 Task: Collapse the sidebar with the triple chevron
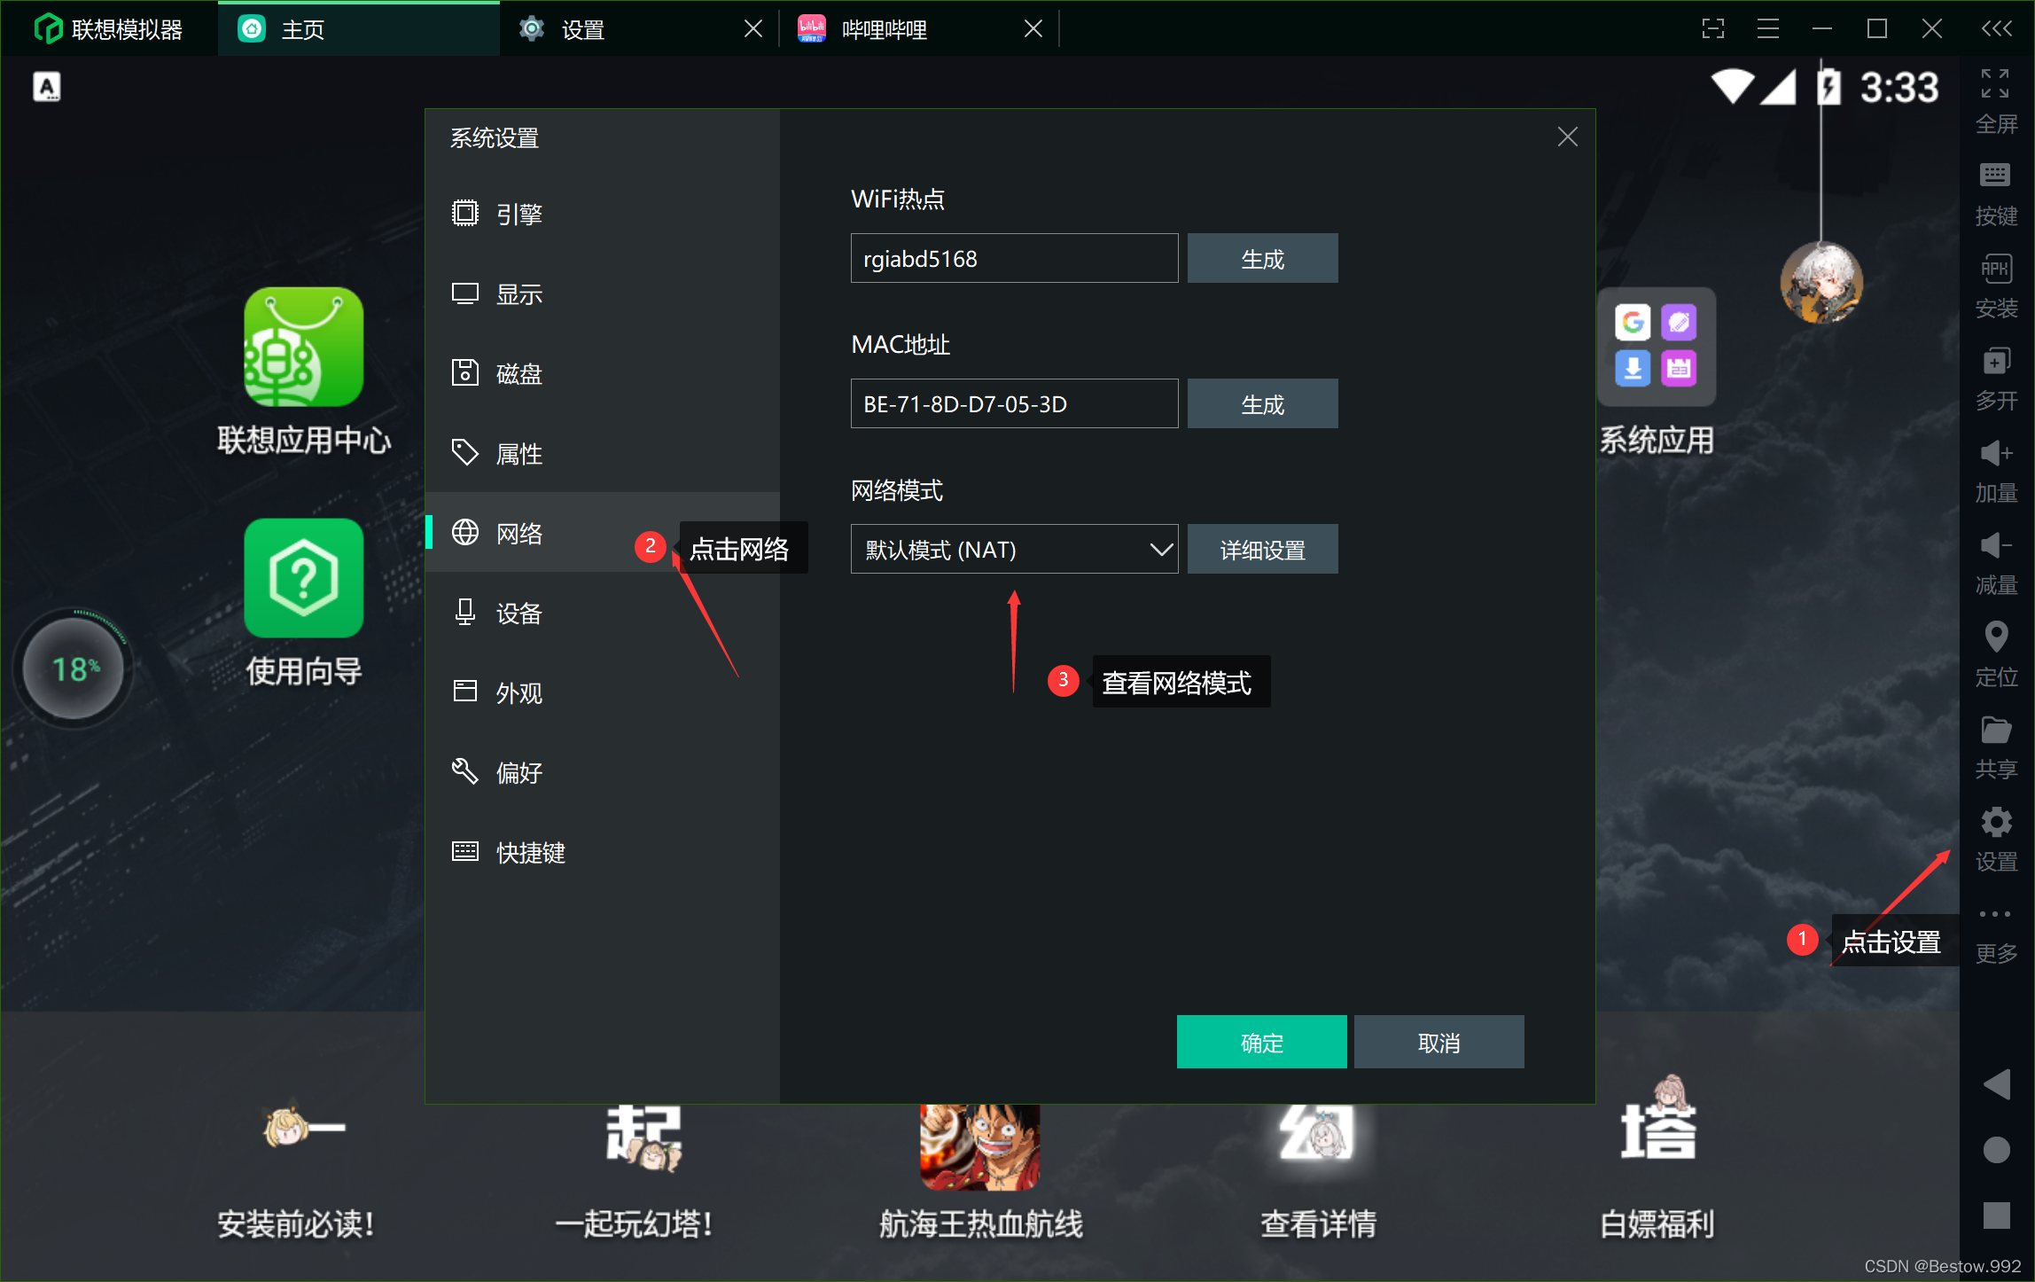click(x=1996, y=28)
